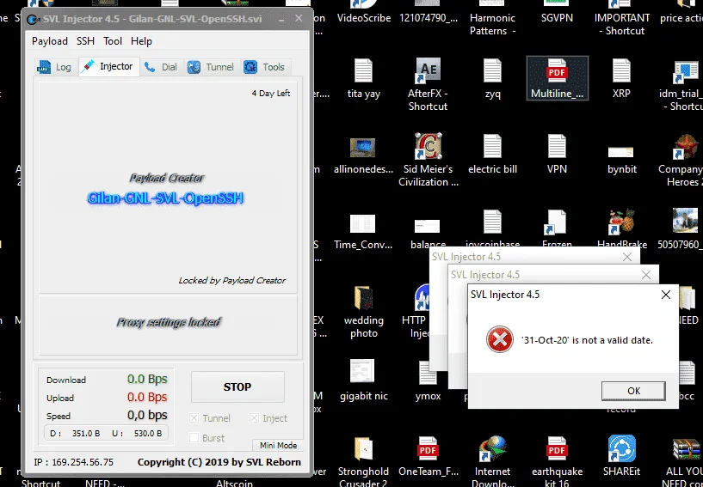Click the U: 530.0 B counter
703x487 pixels.
tap(137, 433)
